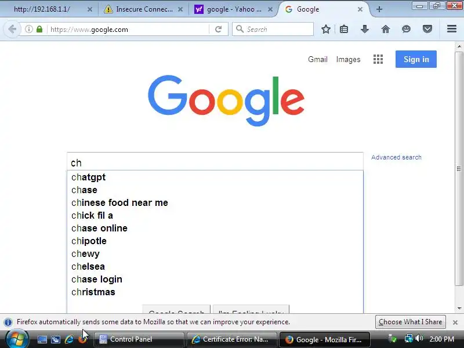Open the Google apps grid icon
This screenshot has width=464, height=348.
tap(378, 59)
